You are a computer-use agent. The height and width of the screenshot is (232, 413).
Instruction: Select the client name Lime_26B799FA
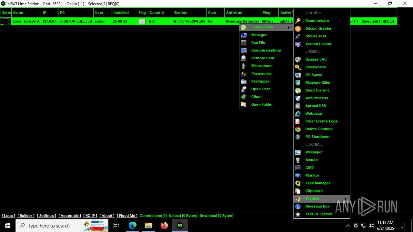26,21
